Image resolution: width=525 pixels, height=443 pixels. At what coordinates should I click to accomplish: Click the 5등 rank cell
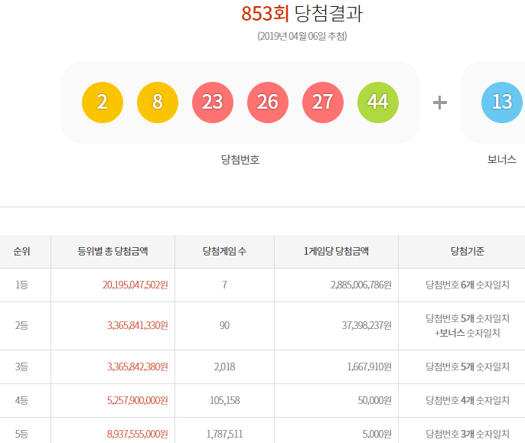pyautogui.click(x=21, y=435)
